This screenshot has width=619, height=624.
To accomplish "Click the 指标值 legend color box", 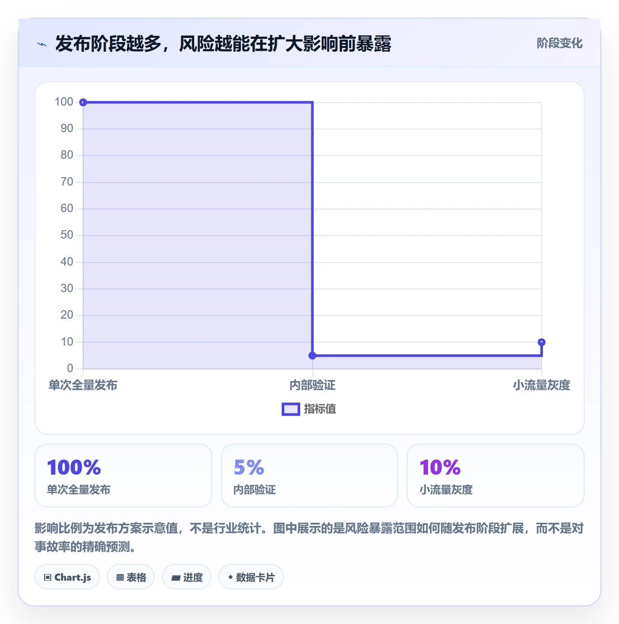I will coord(291,409).
